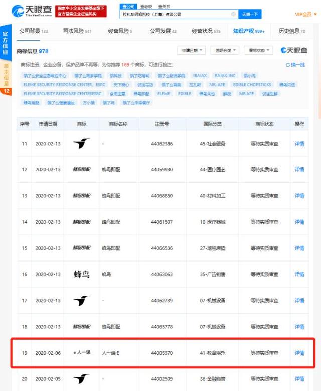Click the 41-教育娱乐 classification cell
The image size is (321, 391).
[212, 353]
